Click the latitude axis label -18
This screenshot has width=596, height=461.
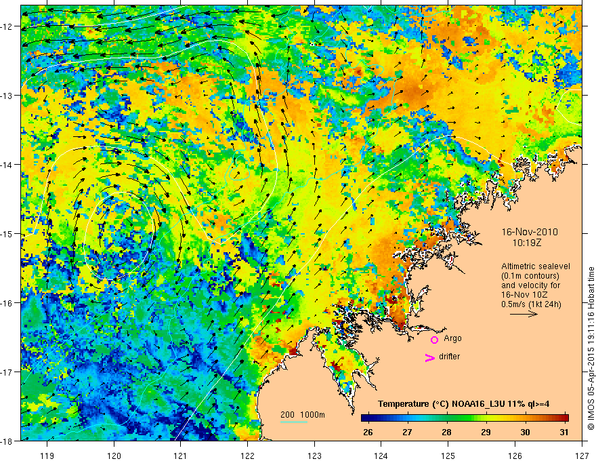point(7,441)
